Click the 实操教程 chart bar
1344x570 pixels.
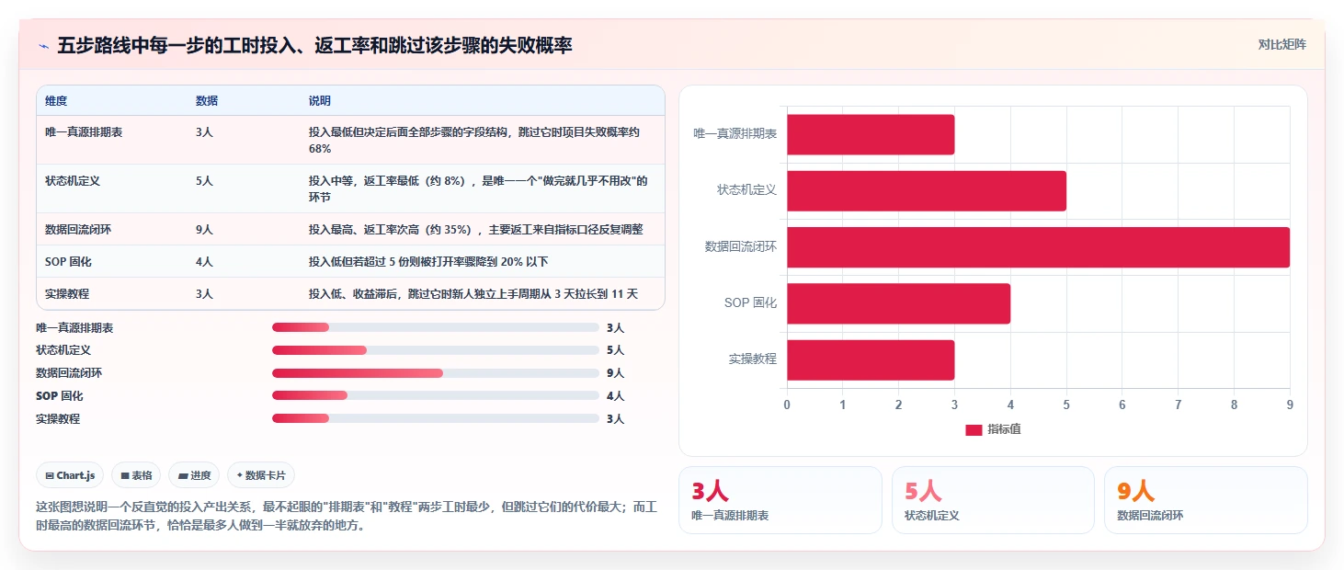(x=871, y=359)
